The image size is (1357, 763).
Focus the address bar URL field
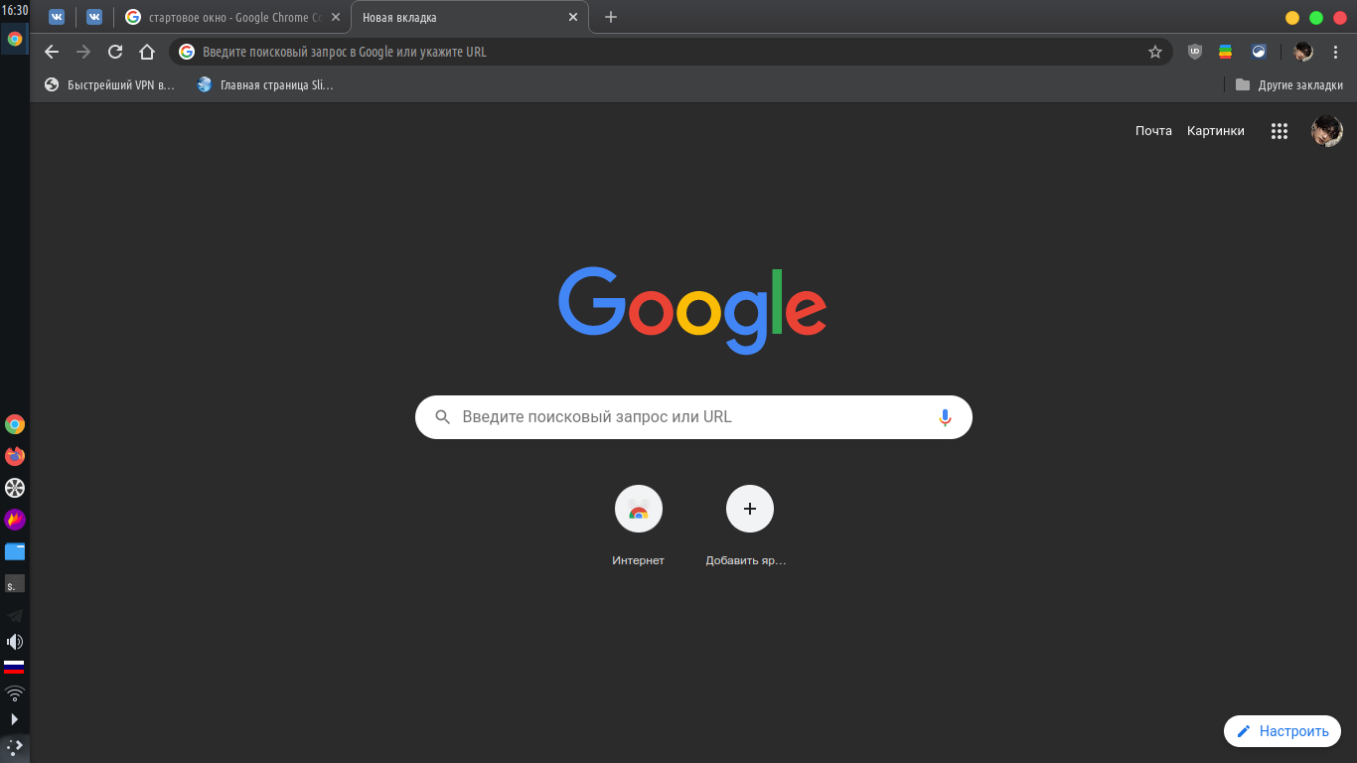671,52
